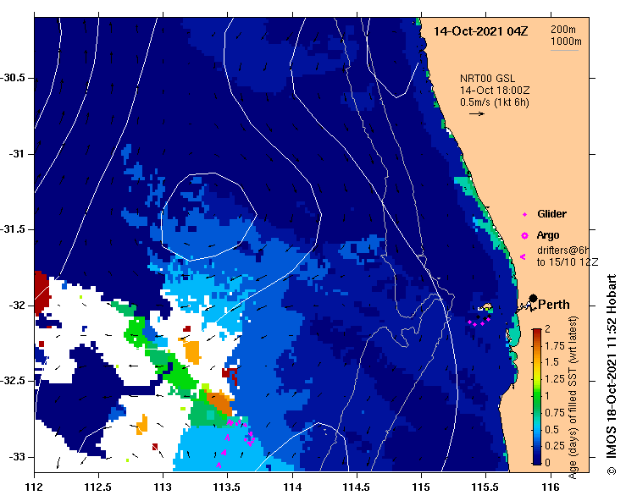This screenshot has width=626, height=501.
Task: Click the velocity scale arrow in legend
Action: 477,113
